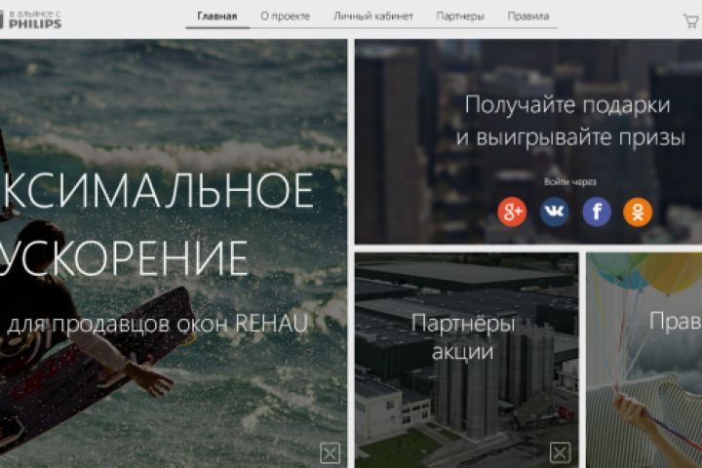The image size is (702, 468).
Task: Sign in with Facebook icon
Action: coord(597,212)
